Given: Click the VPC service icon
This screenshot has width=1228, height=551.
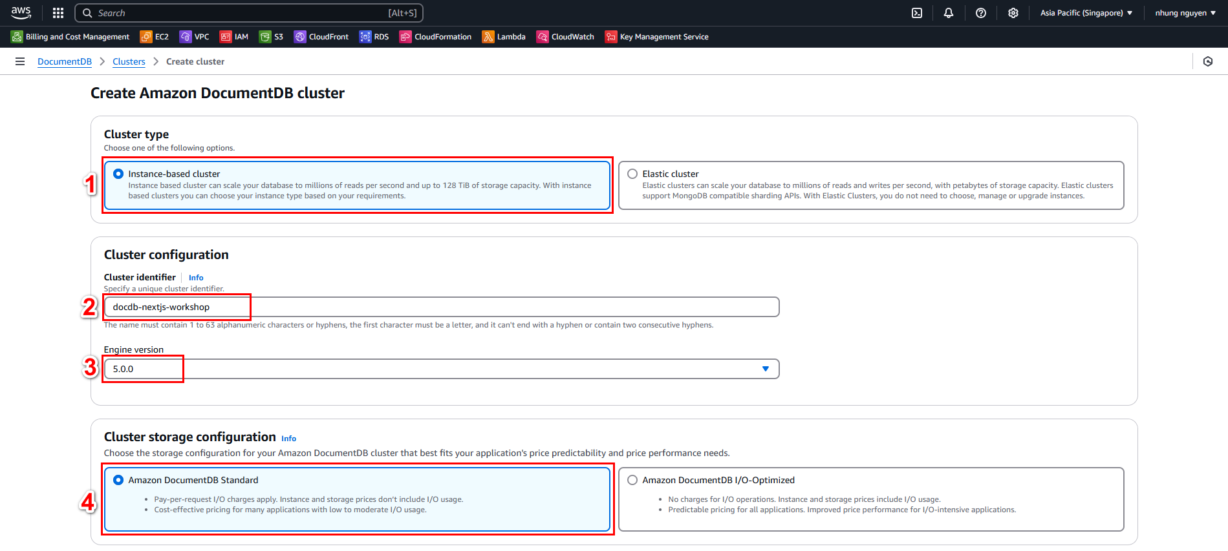Looking at the screenshot, I should [186, 37].
